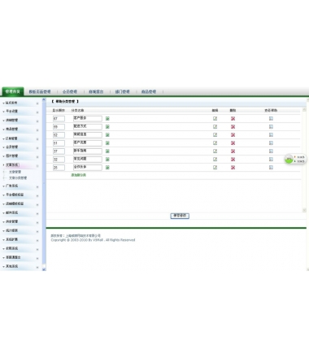
Task: Delete the 配送方式 category row
Action: coord(233,127)
